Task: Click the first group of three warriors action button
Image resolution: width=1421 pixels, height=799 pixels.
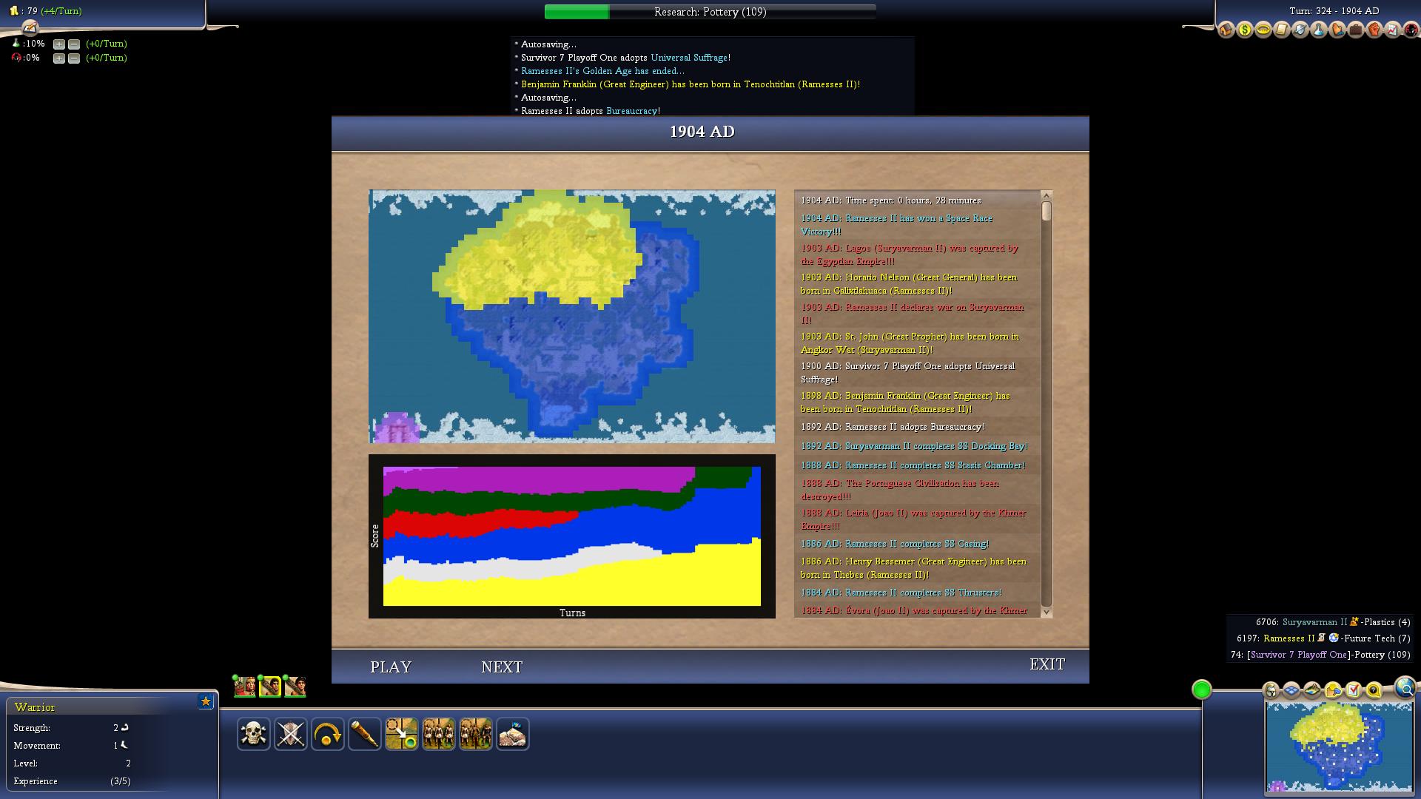Action: [x=439, y=734]
